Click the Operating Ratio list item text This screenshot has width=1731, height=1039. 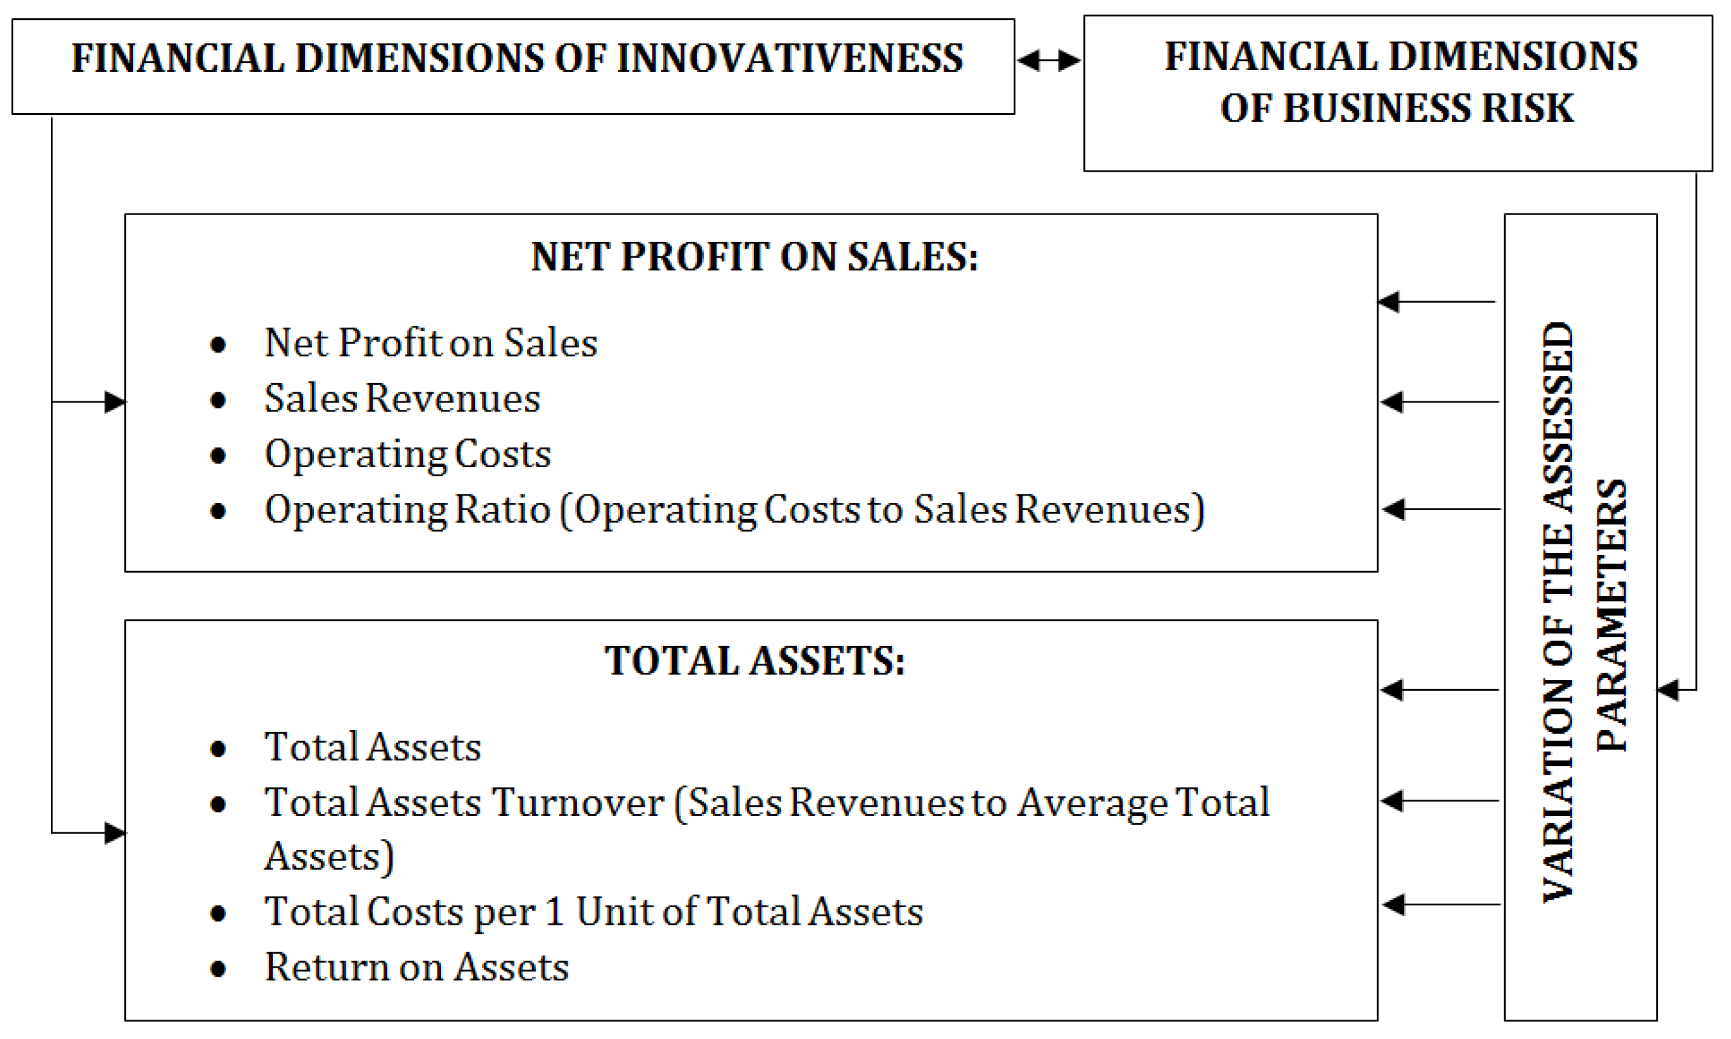(734, 510)
